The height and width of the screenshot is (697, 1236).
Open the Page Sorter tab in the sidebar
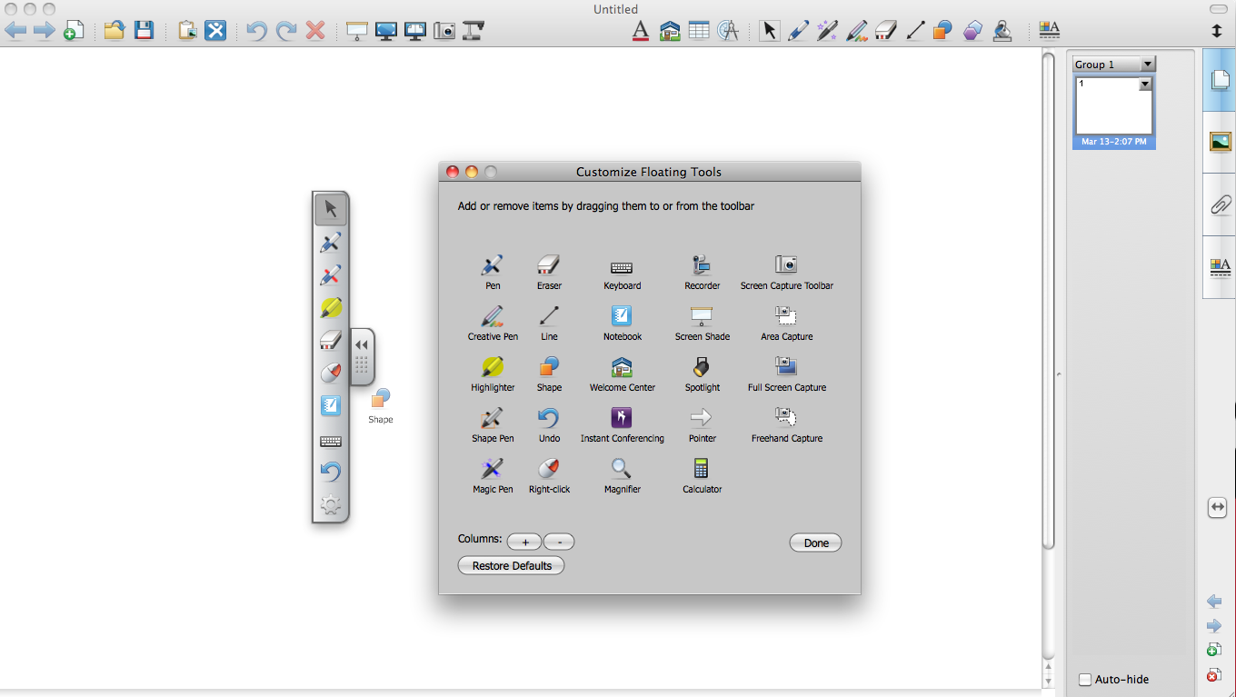click(1220, 80)
